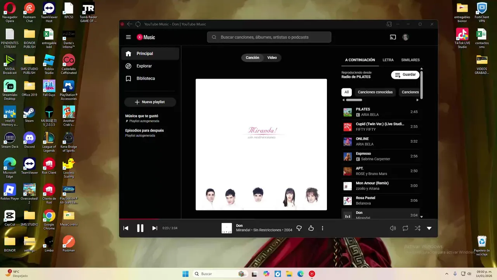Viewport: 497px width, 280px height.
Task: Click the filter chips horizontal scrollbar
Action: coord(354,100)
